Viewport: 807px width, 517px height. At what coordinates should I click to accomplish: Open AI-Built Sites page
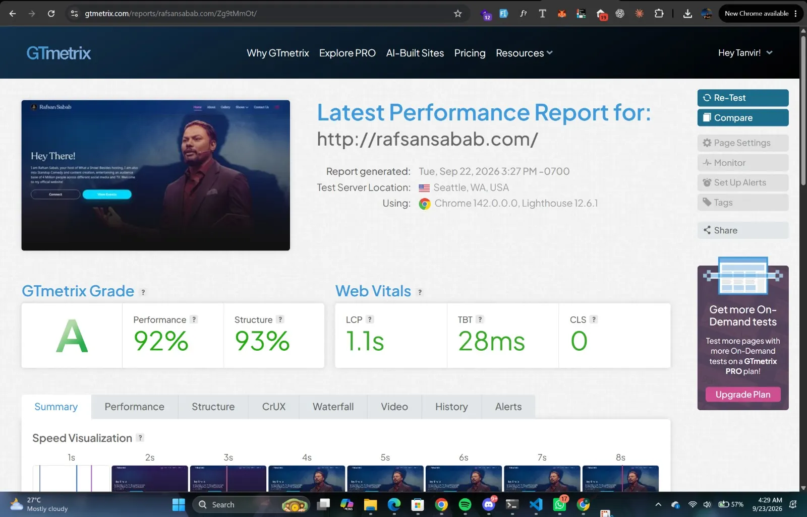click(415, 53)
